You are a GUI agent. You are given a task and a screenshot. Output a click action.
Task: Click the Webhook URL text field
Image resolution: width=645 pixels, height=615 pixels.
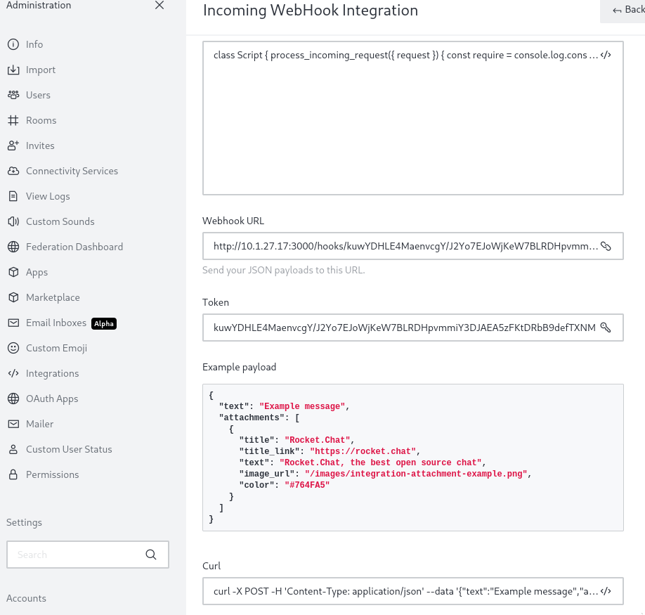413,246
